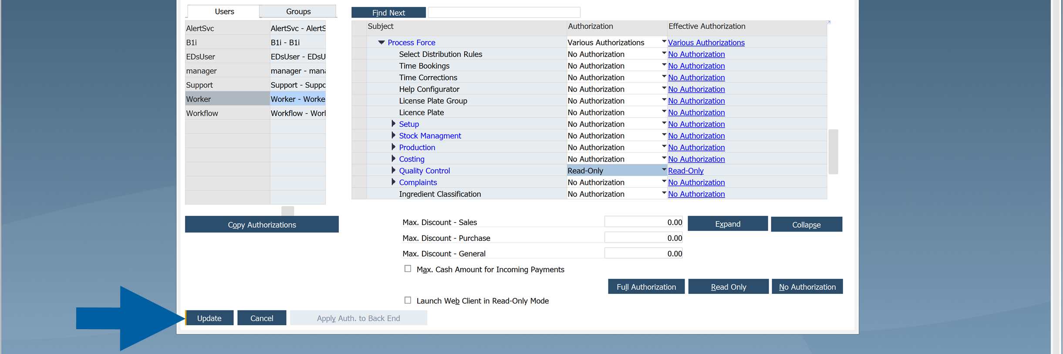This screenshot has height=354, width=1063.
Task: Select the EDsUser user row
Action: (255, 57)
